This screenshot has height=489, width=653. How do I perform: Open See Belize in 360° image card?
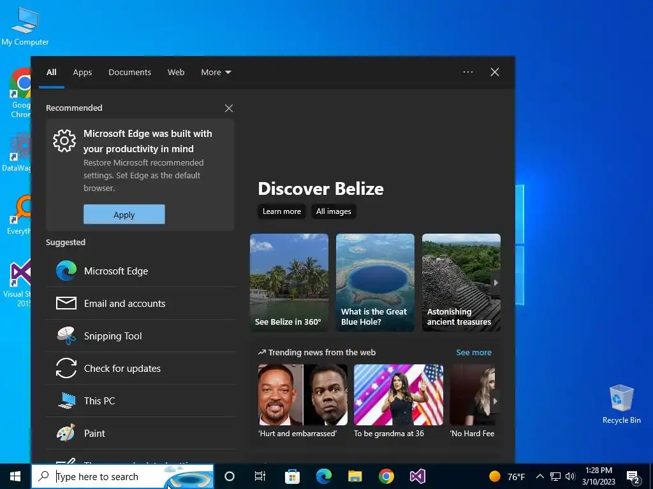click(289, 282)
